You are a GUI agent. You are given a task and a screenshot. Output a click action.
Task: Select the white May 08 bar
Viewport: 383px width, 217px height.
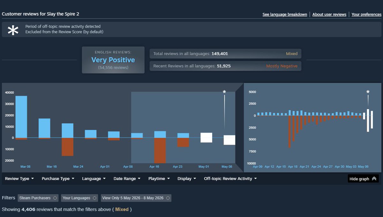(229, 140)
